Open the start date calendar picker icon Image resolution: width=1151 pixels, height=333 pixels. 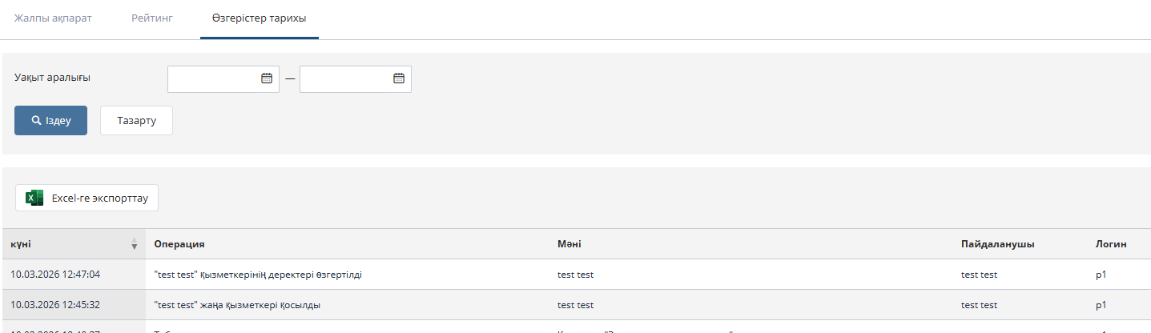(267, 78)
